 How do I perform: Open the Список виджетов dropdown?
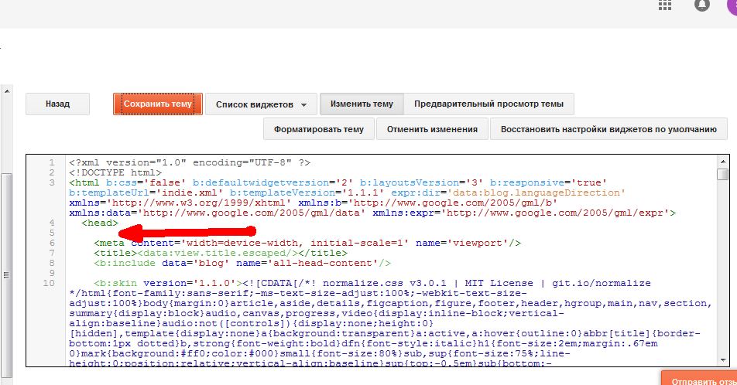pyautogui.click(x=261, y=104)
